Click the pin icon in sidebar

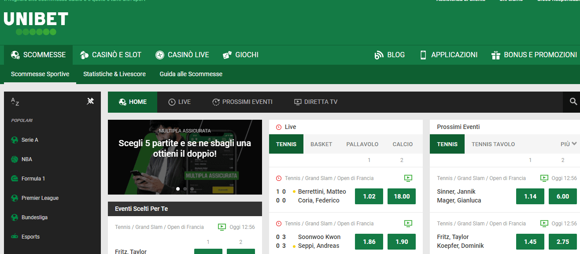[x=90, y=101]
